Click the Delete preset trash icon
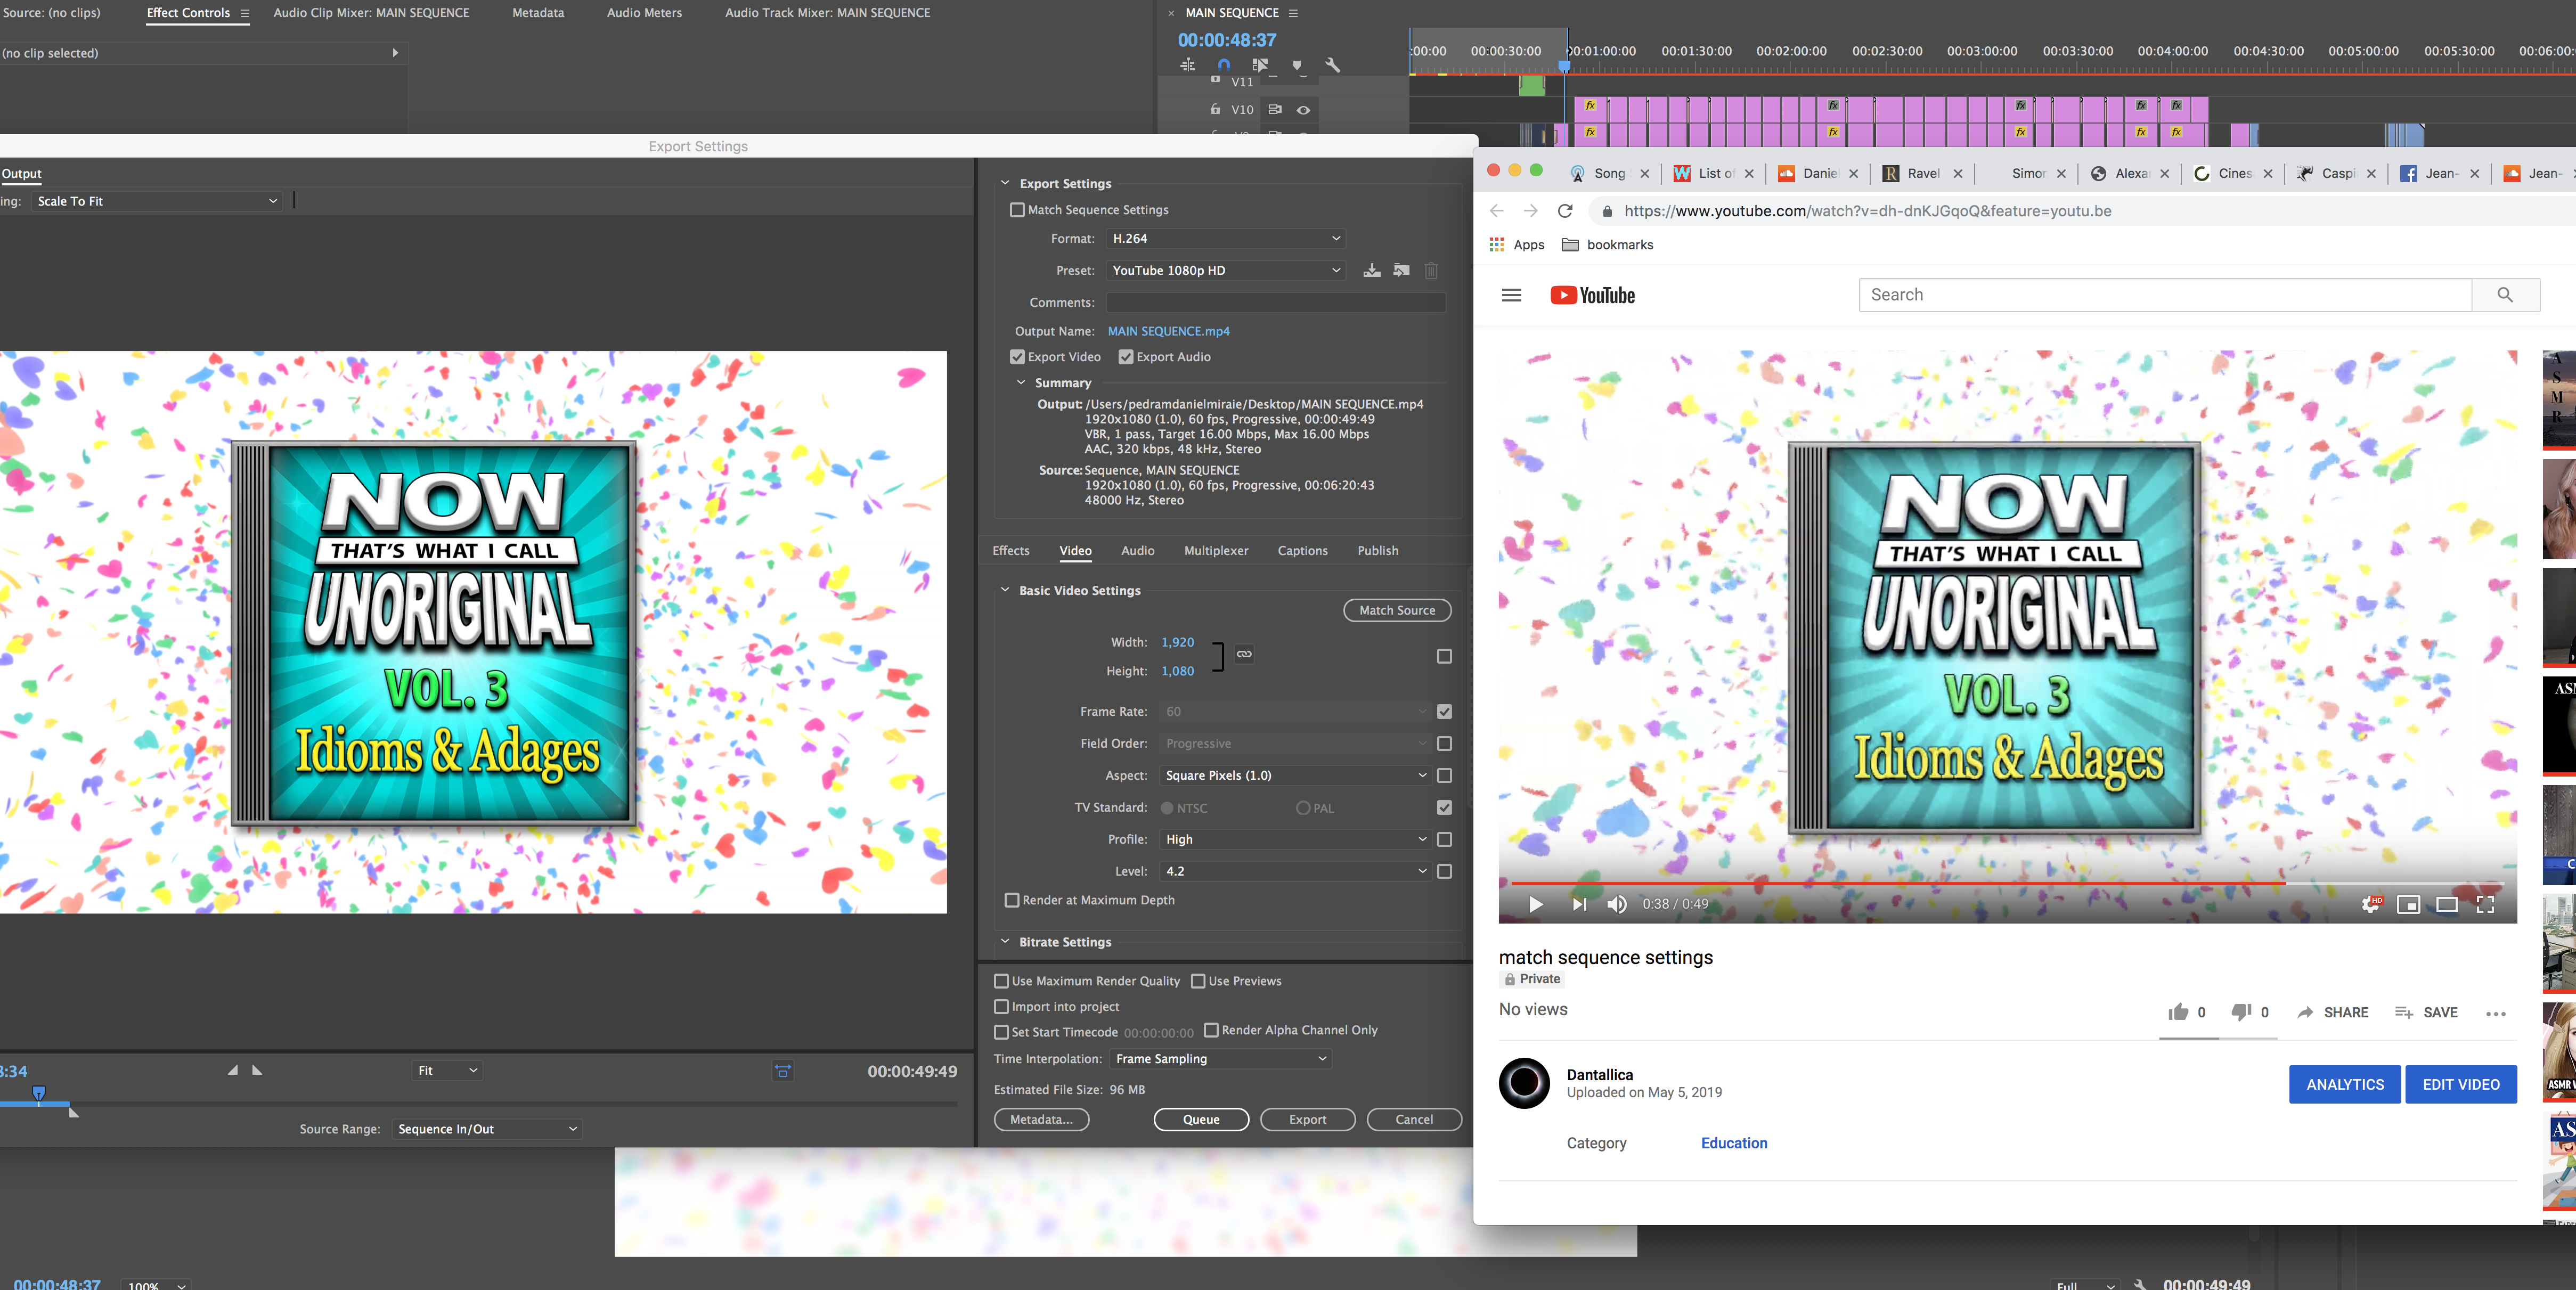Screen dimensions: 2576x1290 point(1431,270)
